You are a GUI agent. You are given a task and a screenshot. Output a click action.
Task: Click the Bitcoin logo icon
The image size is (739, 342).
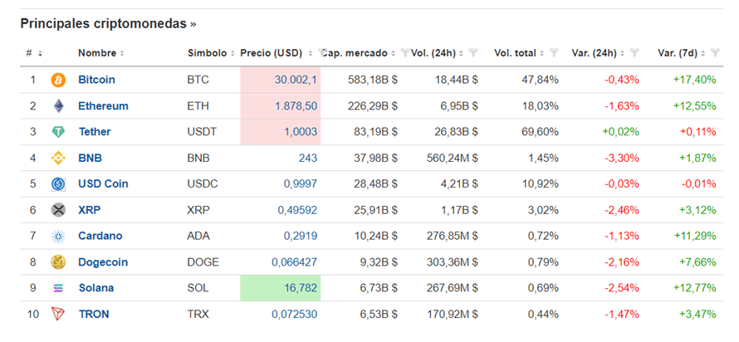click(58, 81)
